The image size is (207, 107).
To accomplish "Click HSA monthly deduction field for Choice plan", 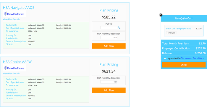I will pos(109,82).
